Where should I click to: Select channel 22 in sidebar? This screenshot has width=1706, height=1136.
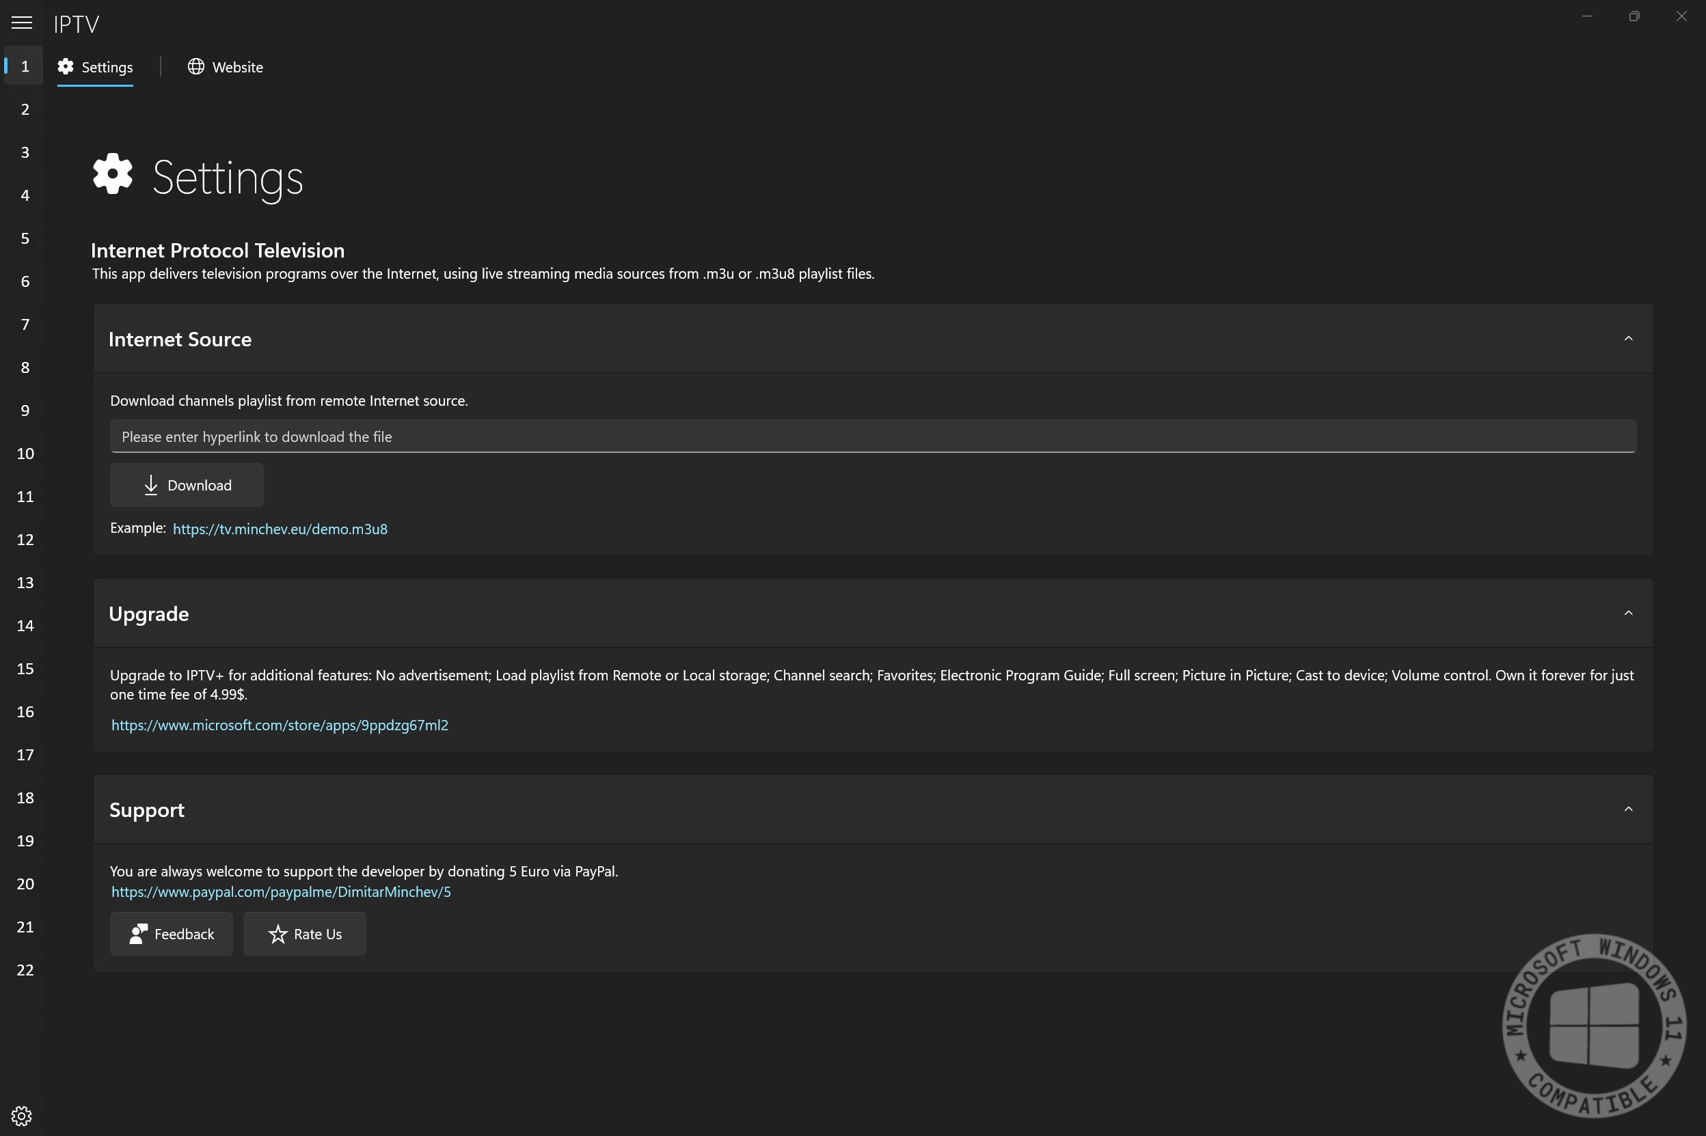click(25, 970)
